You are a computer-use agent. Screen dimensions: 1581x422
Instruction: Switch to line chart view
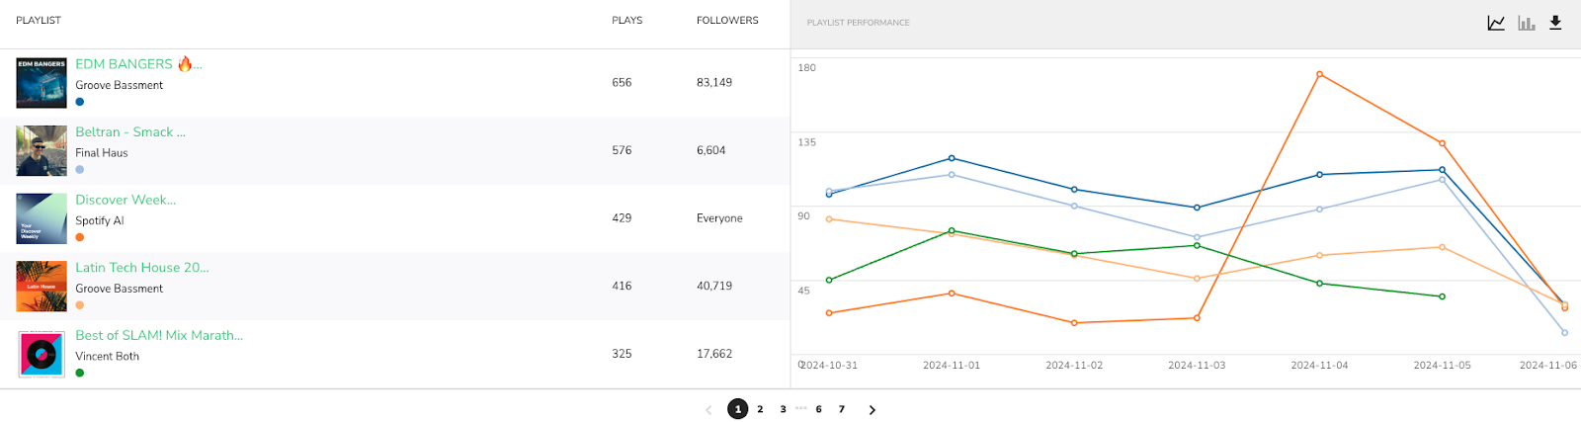pos(1496,23)
